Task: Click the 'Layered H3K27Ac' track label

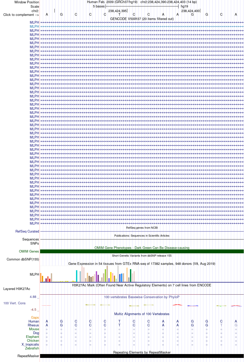Action: pyautogui.click(x=17, y=289)
